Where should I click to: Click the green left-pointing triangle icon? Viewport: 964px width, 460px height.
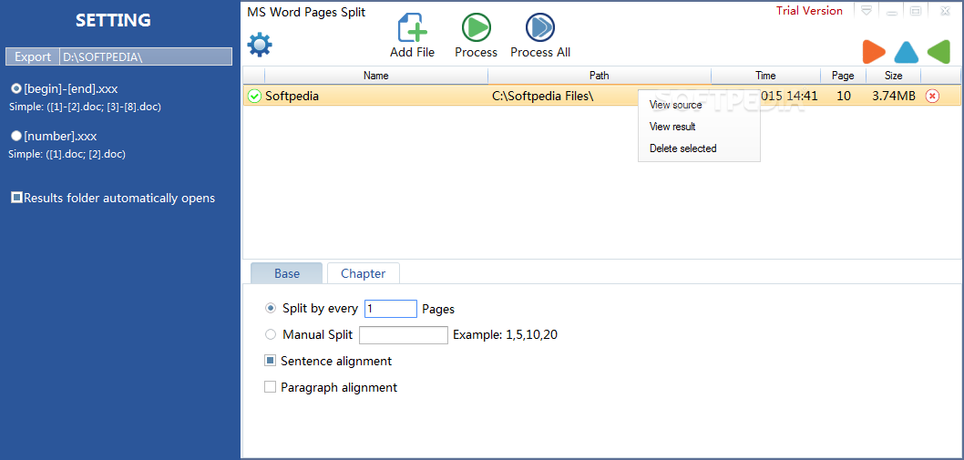point(938,52)
